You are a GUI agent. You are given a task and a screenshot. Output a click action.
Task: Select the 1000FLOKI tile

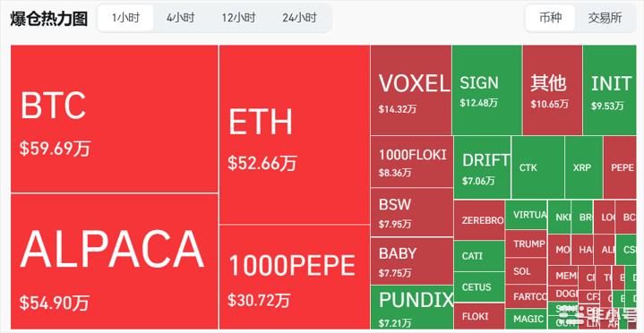click(x=411, y=161)
